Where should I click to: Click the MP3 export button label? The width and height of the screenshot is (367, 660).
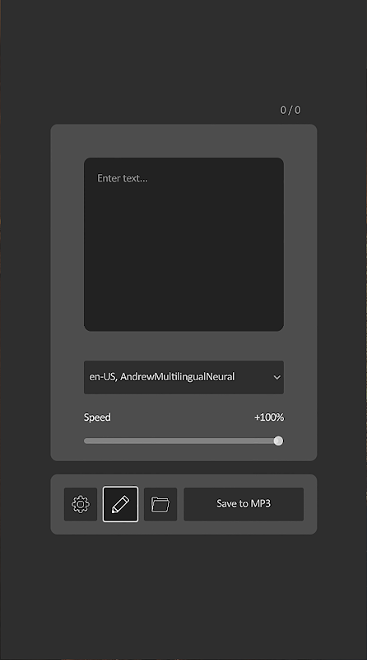click(244, 503)
